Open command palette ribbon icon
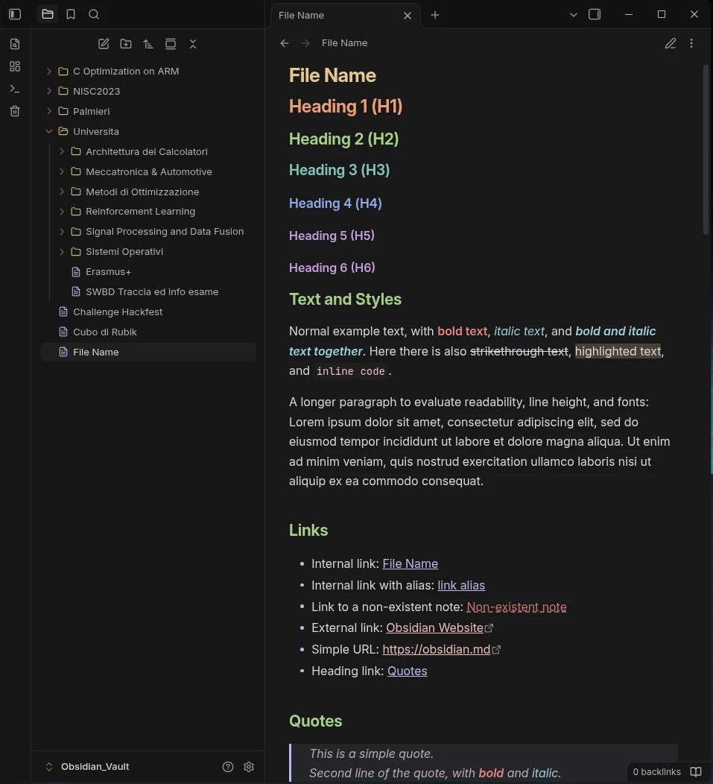713x784 pixels. (x=15, y=89)
